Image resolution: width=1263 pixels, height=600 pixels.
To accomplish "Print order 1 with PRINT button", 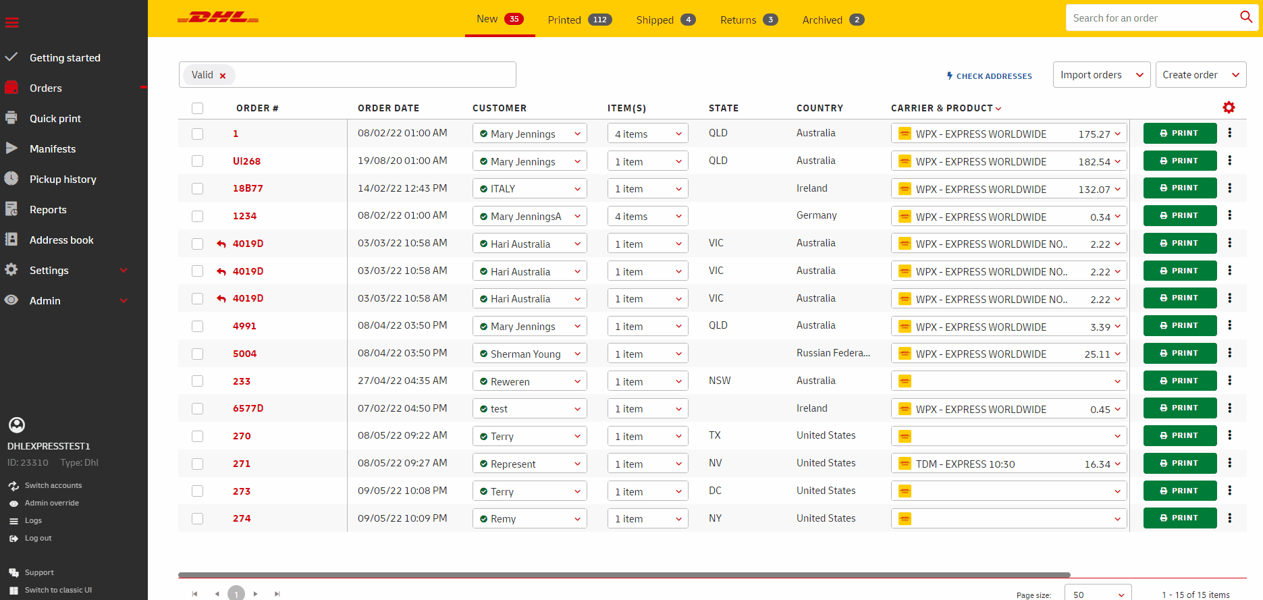I will (1180, 133).
